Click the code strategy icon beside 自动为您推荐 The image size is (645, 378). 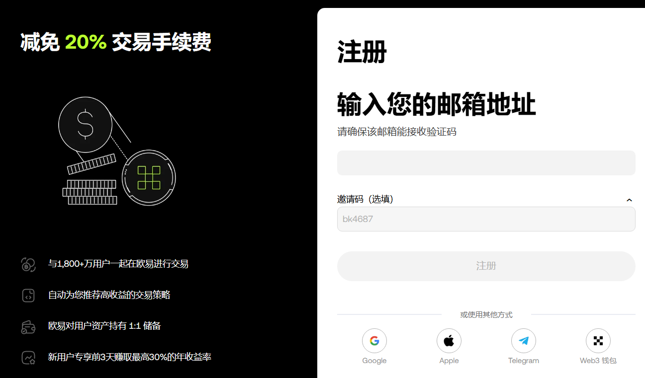coord(28,295)
